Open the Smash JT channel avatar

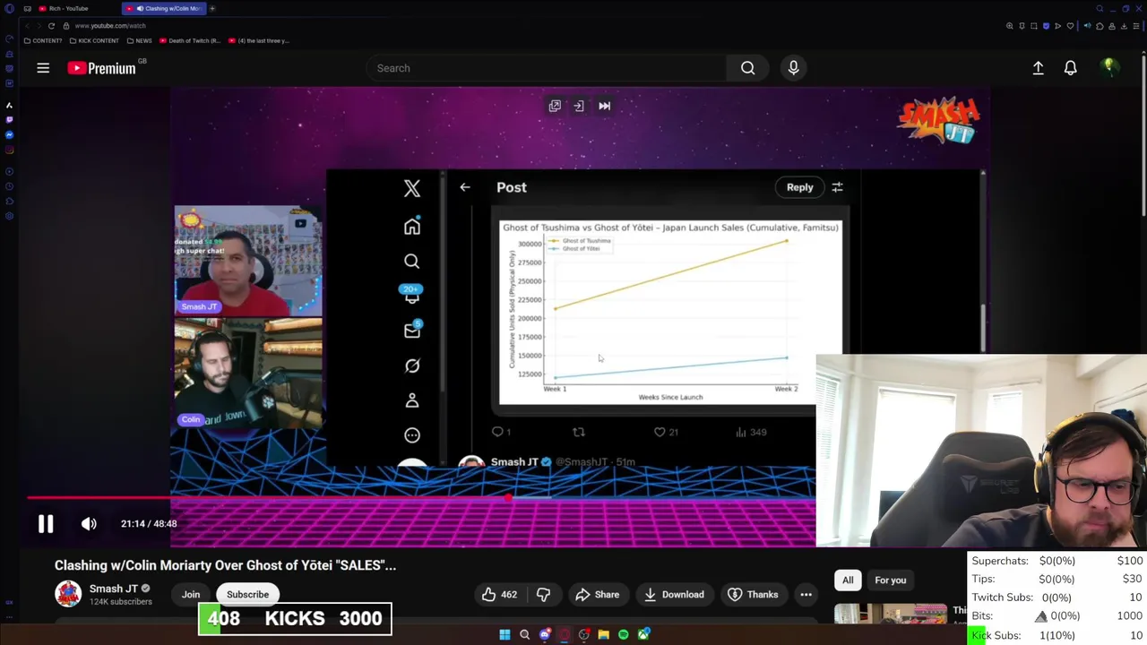tap(68, 594)
